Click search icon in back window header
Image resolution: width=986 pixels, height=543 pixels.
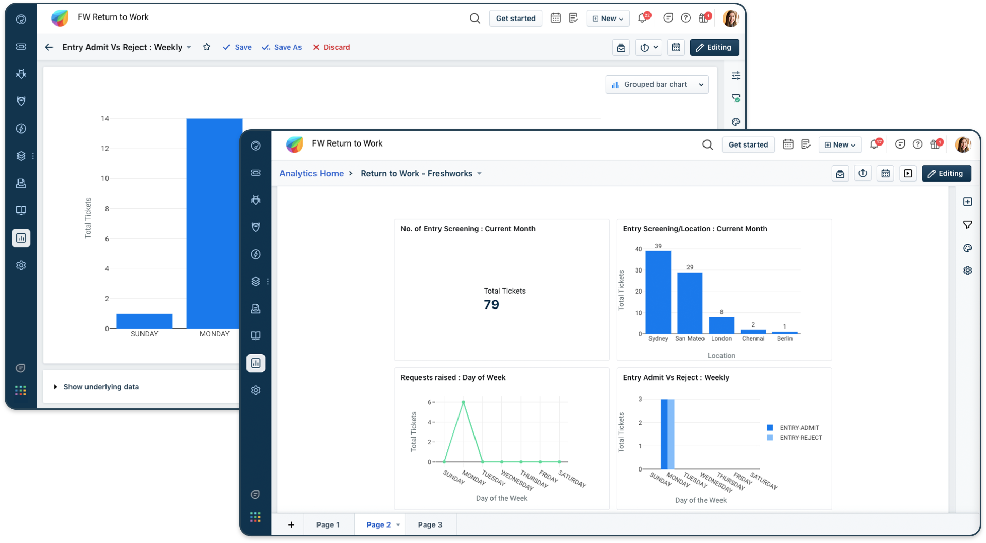tap(474, 19)
